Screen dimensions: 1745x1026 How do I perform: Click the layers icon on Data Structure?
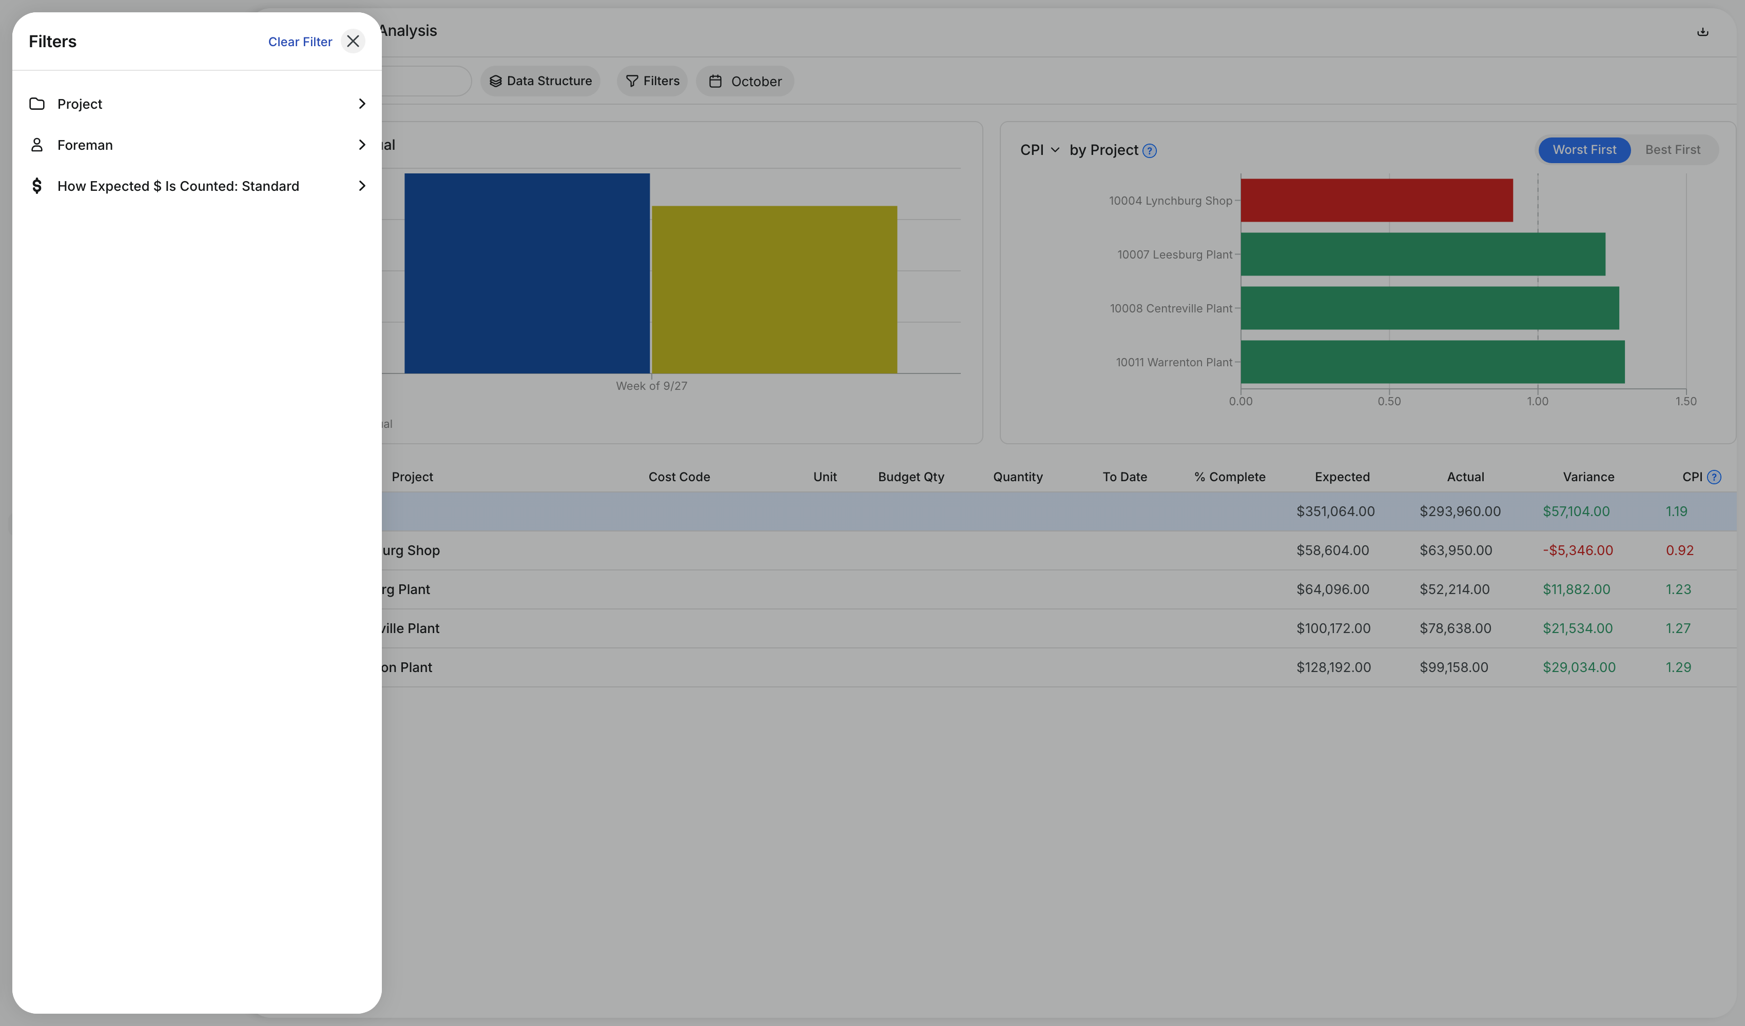point(495,81)
